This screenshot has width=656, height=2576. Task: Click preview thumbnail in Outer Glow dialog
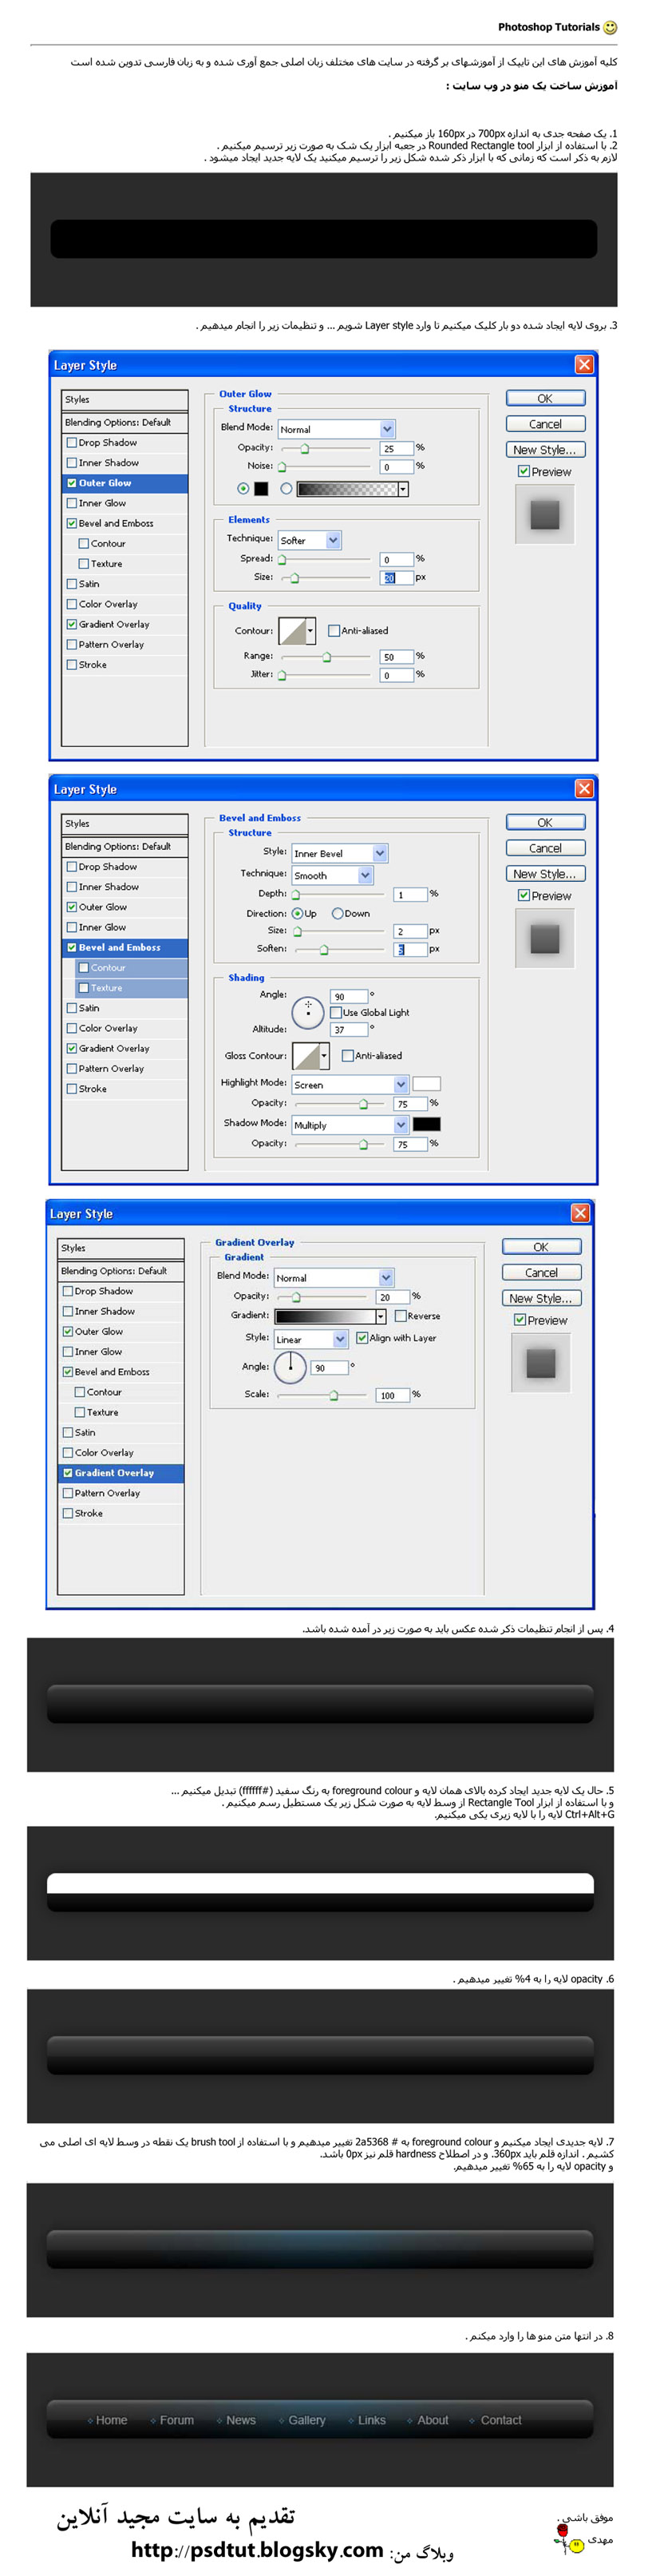pos(544,514)
